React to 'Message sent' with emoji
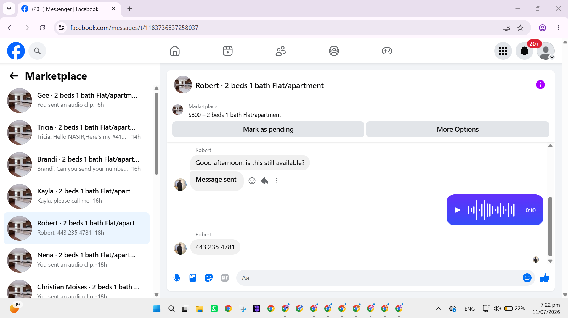The width and height of the screenshot is (568, 318). [252, 181]
